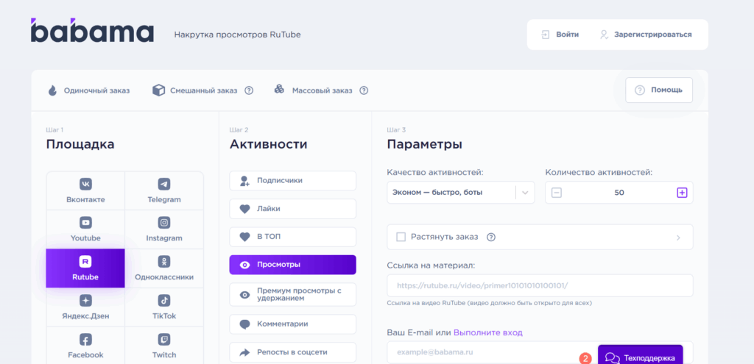Screen dimensions: 754x364
Task: Expand the Растянуть заказ row chevron
Action: (x=678, y=238)
